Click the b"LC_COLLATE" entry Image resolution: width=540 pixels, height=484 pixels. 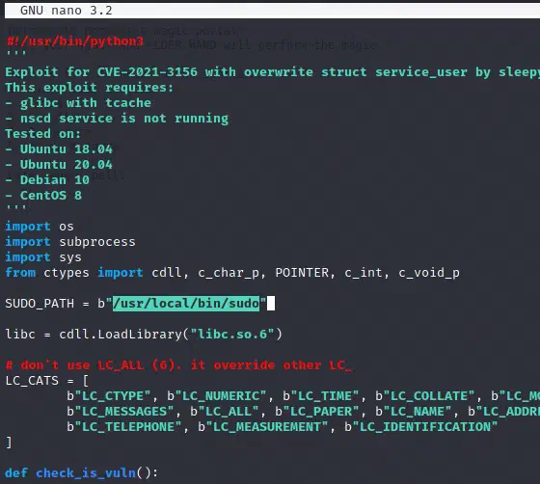[425, 396]
